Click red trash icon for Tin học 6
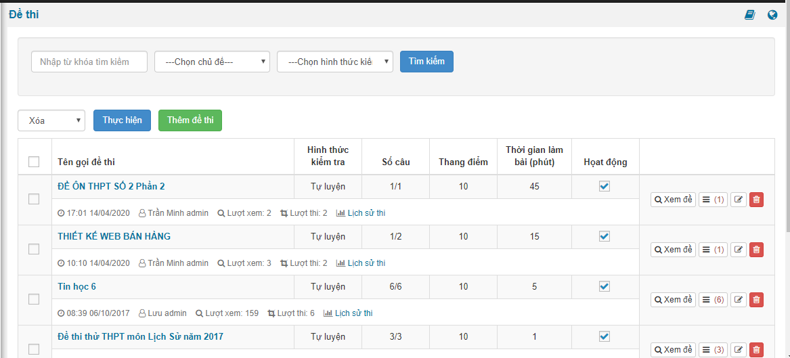This screenshot has height=358, width=790. (756, 300)
